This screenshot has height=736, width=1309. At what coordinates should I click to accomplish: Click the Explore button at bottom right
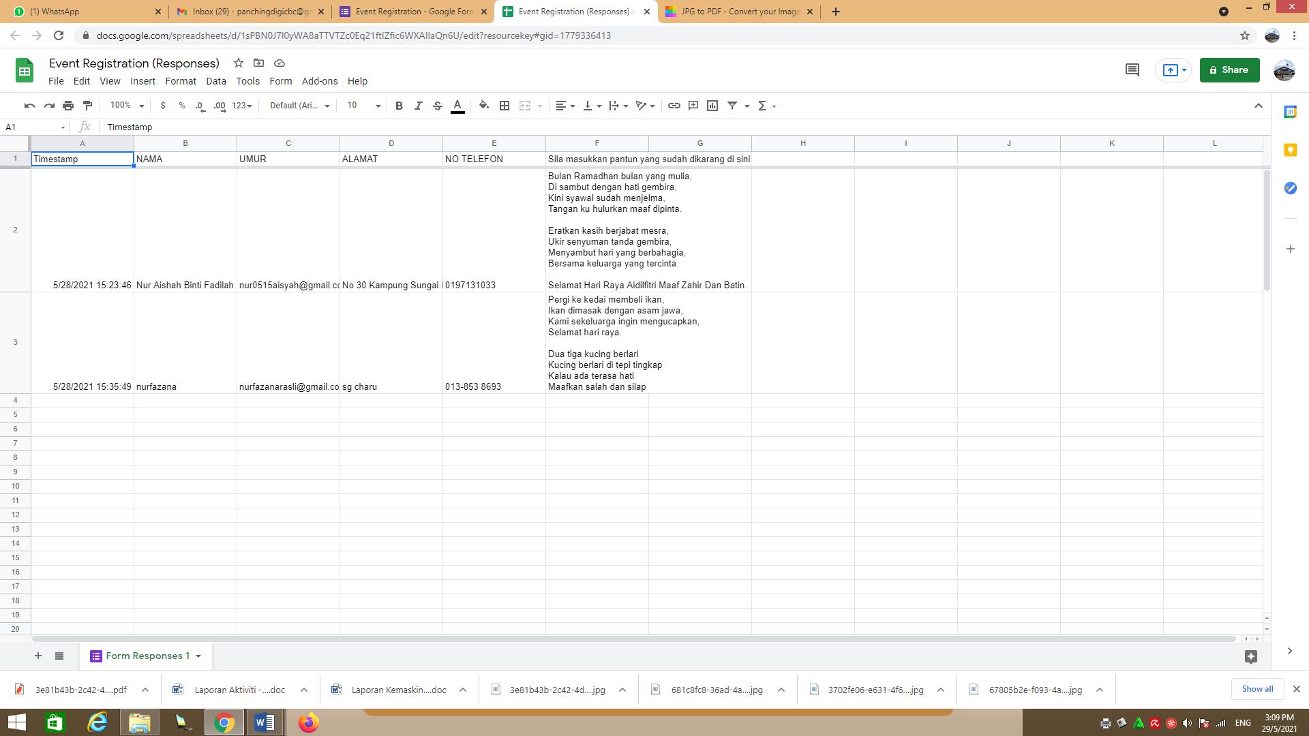tap(1250, 656)
